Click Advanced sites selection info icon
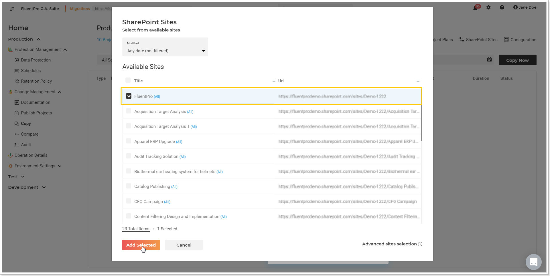 pyautogui.click(x=420, y=244)
